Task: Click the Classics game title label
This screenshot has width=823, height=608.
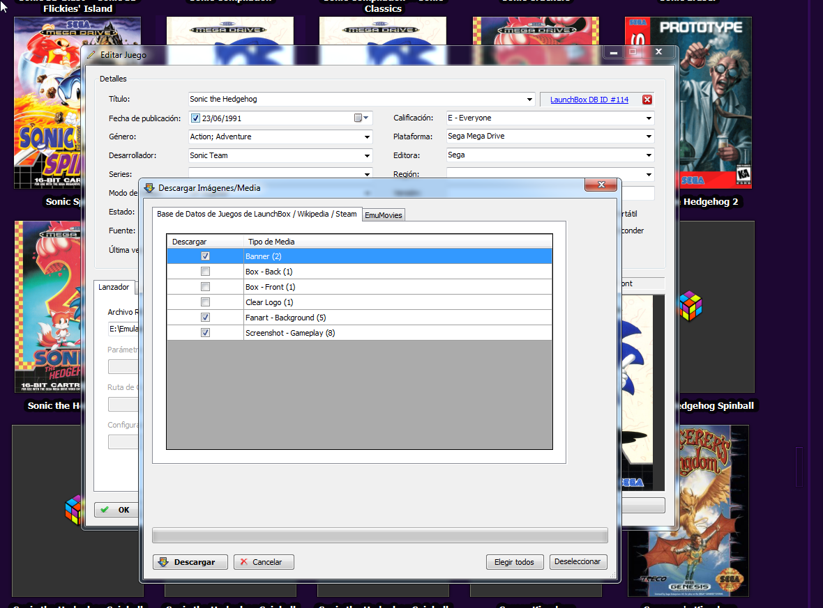Action: (x=383, y=9)
